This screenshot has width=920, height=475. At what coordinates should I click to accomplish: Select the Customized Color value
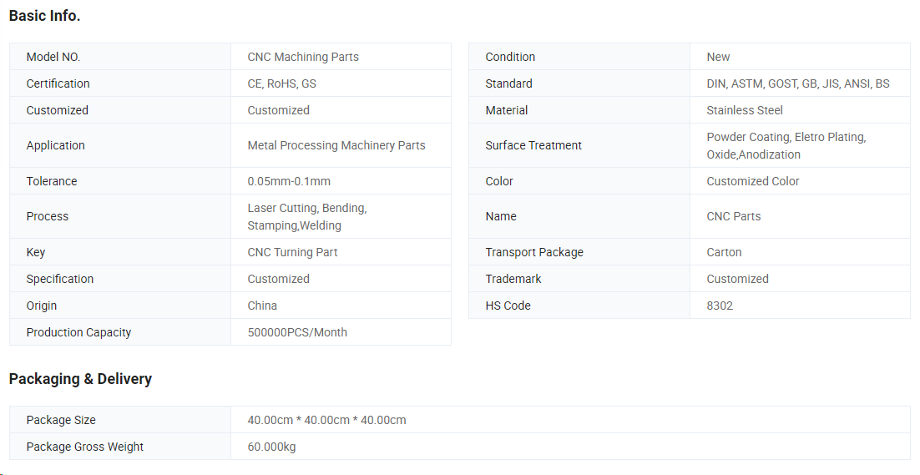click(753, 181)
